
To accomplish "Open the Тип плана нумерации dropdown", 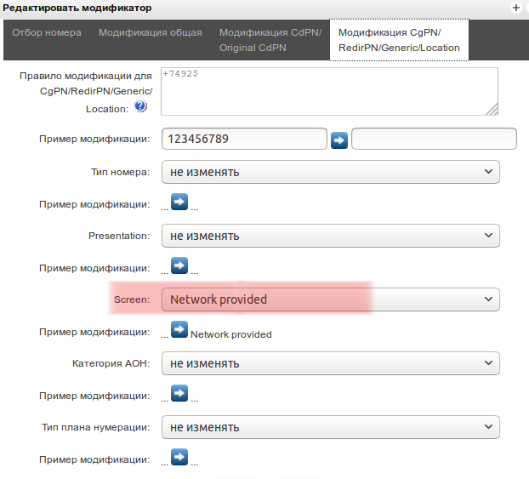I will click(x=331, y=427).
